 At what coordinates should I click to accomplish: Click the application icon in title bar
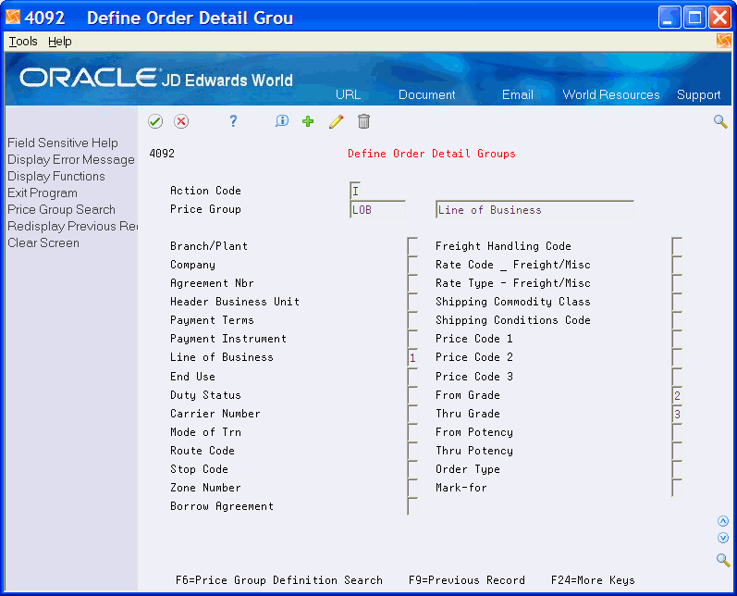pos(13,18)
